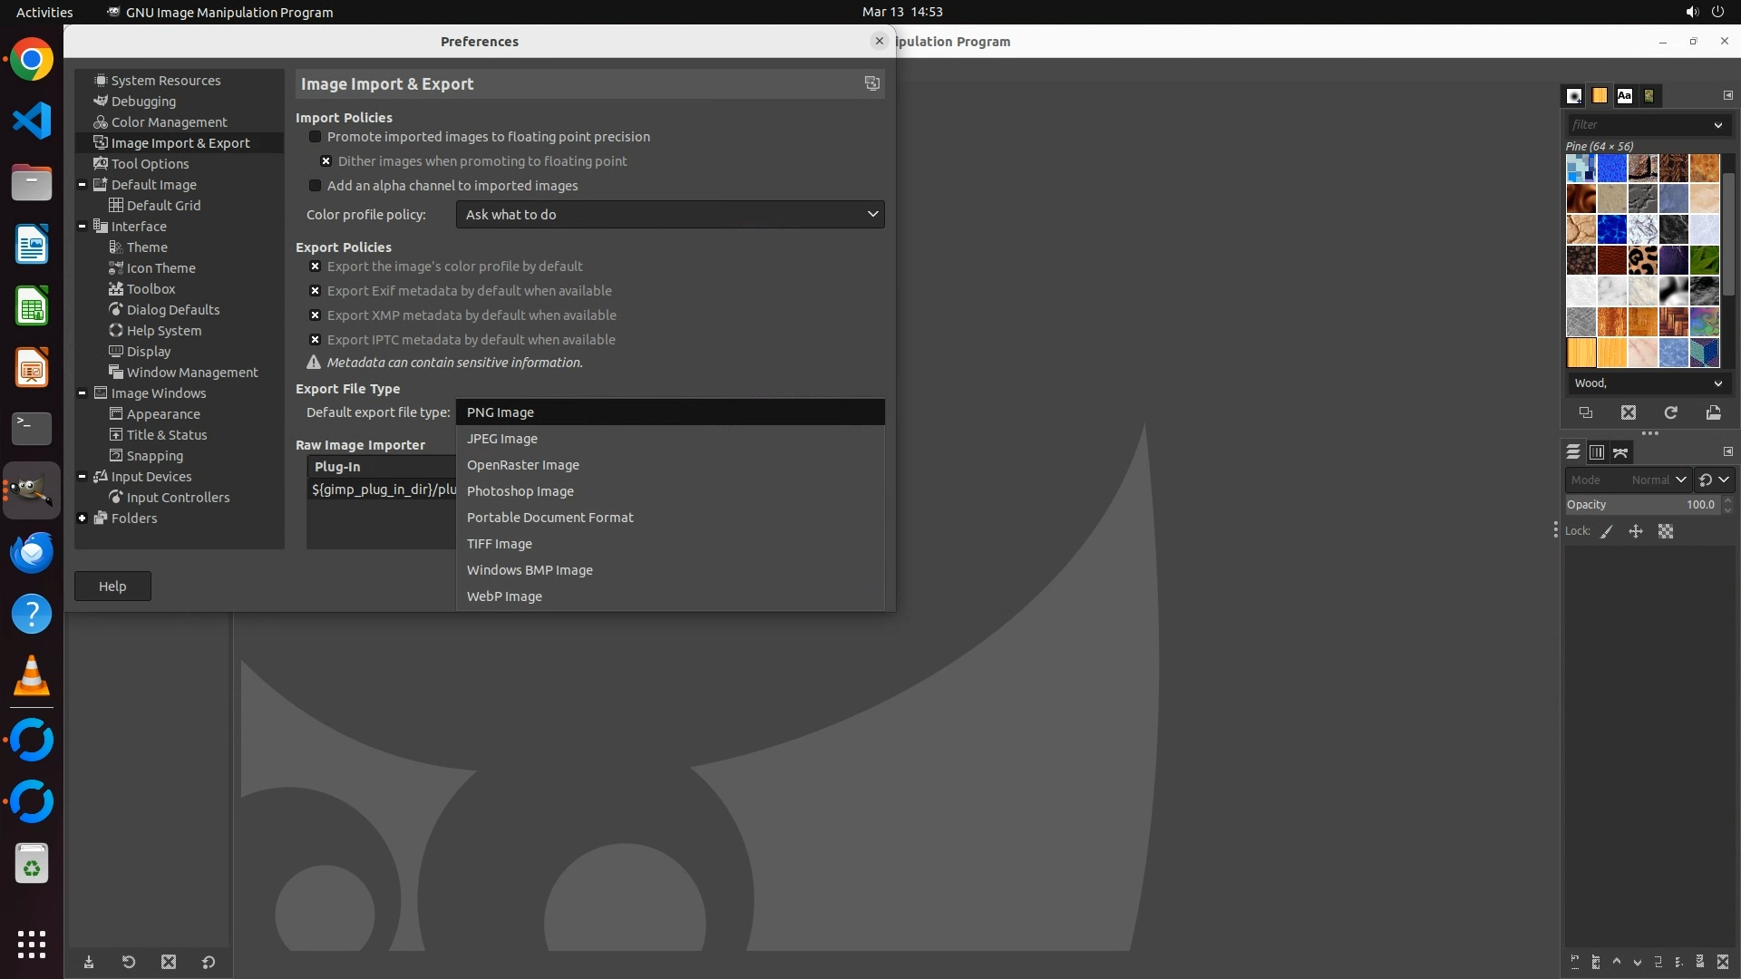The image size is (1741, 979).
Task: Select the leopard print pattern thumbnail
Action: (1642, 260)
